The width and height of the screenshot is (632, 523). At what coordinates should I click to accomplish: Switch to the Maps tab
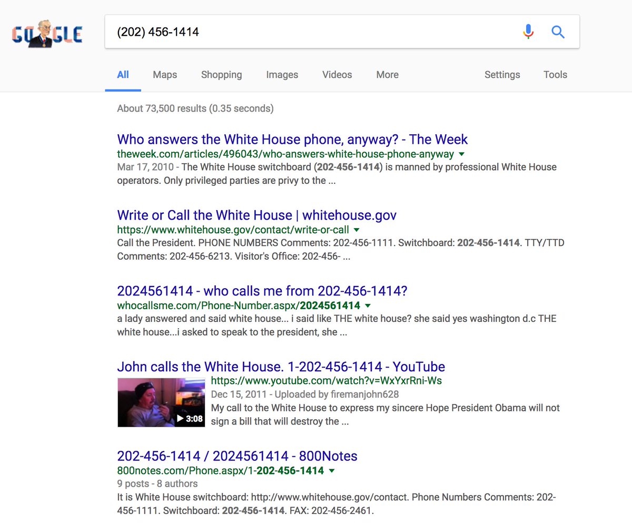165,75
